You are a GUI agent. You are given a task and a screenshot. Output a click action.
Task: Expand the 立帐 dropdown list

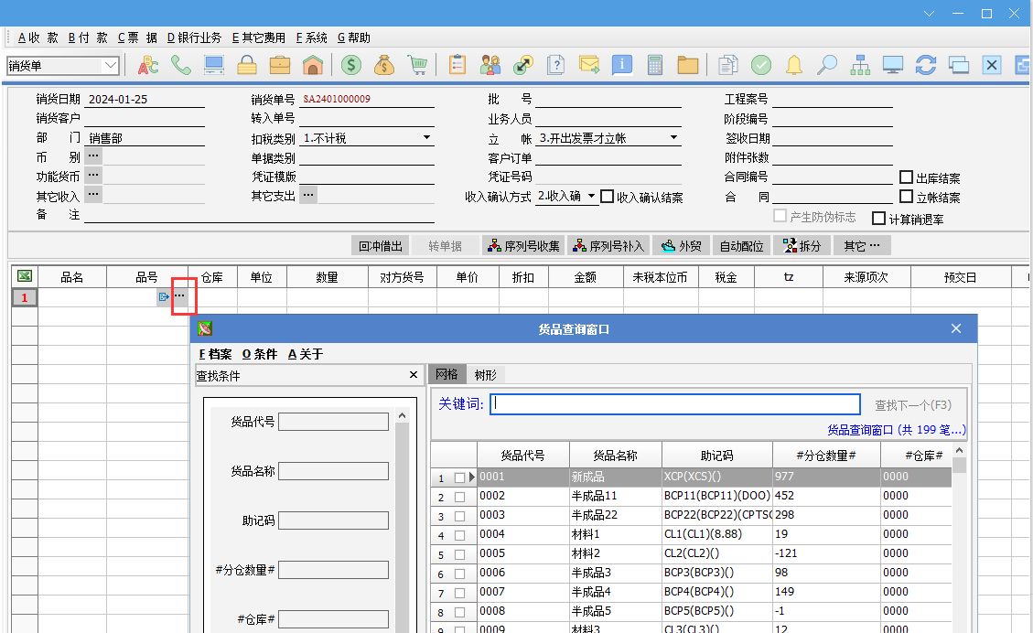point(673,138)
